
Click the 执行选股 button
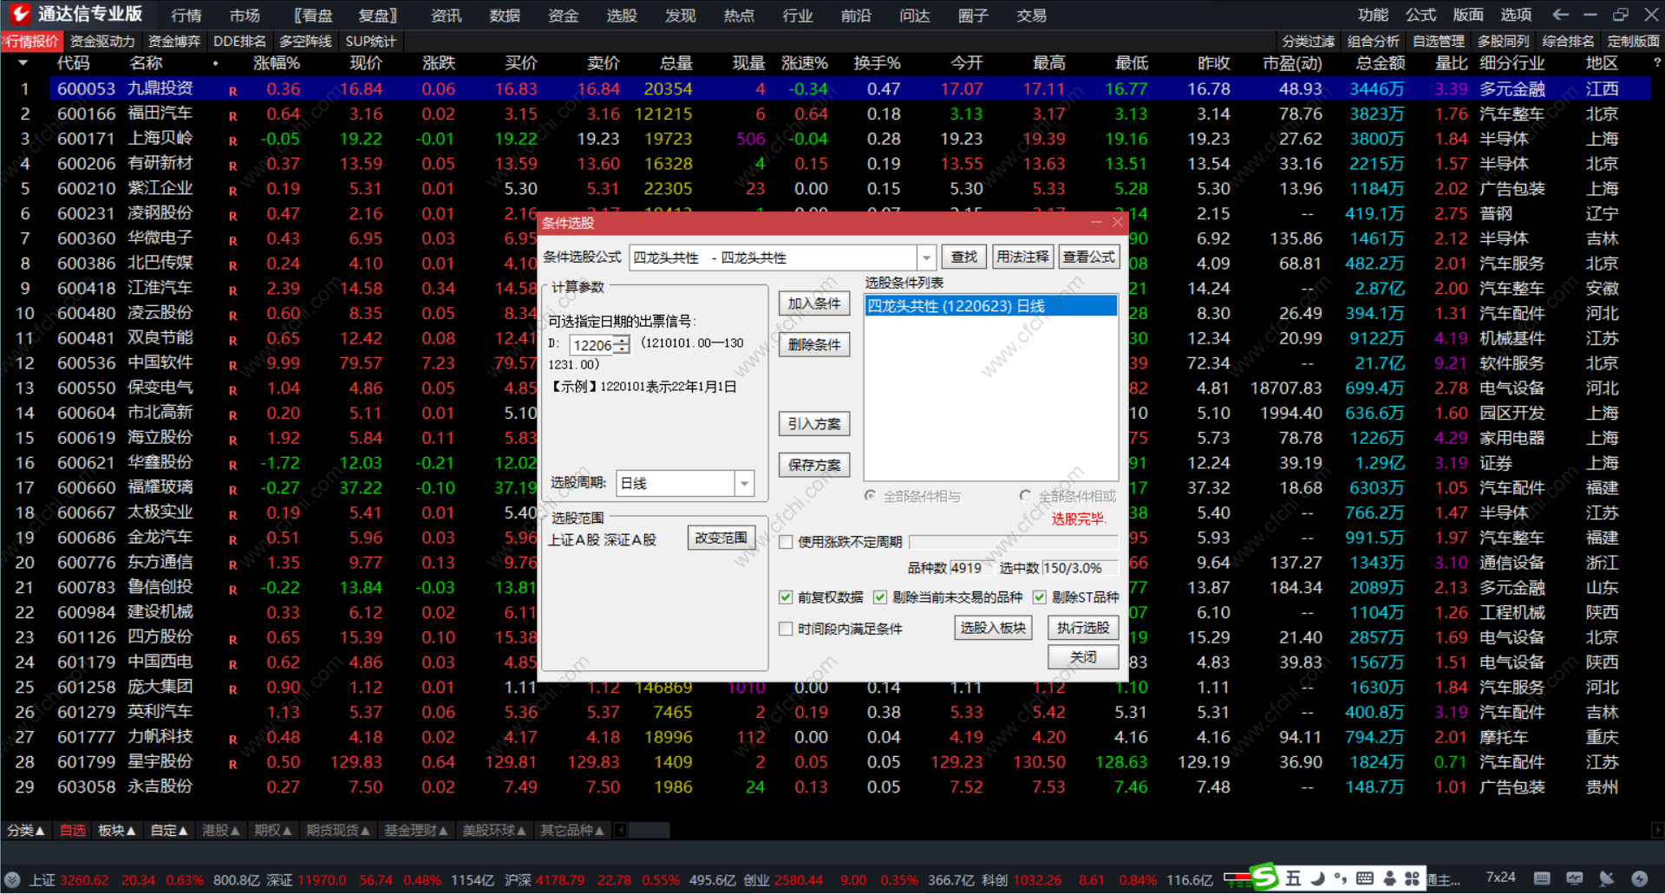pos(1083,628)
